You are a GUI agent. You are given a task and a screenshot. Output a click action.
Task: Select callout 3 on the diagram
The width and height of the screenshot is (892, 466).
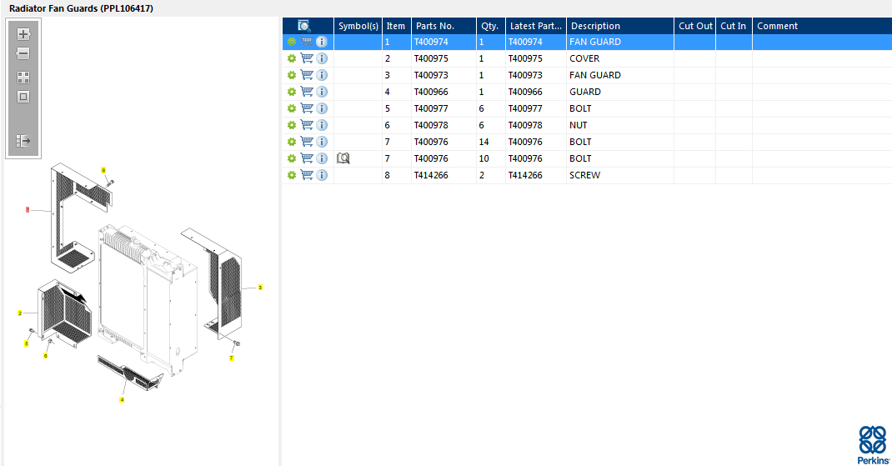pos(260,288)
